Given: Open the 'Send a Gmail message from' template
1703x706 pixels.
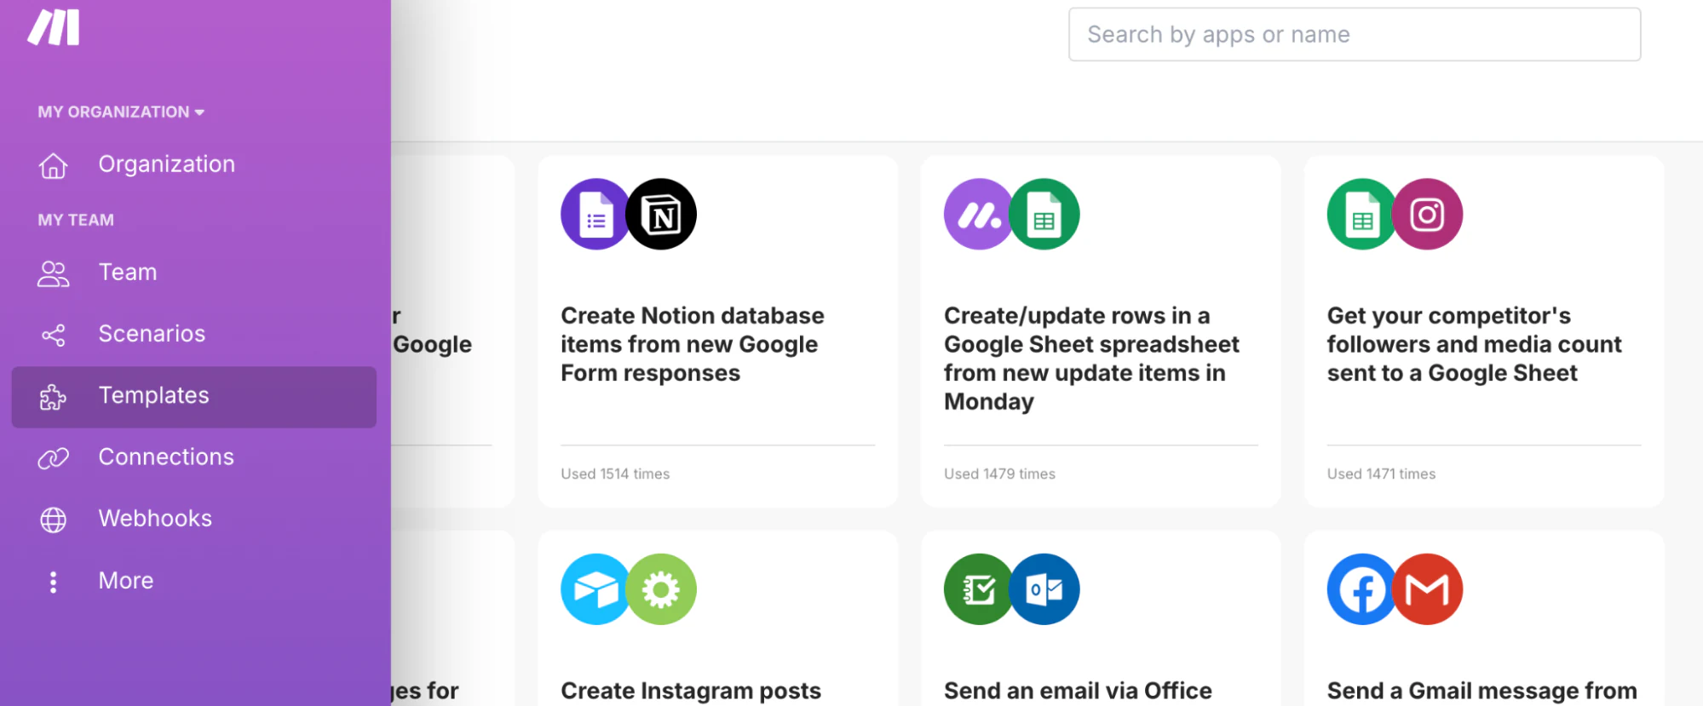Looking at the screenshot, I should [1484, 619].
